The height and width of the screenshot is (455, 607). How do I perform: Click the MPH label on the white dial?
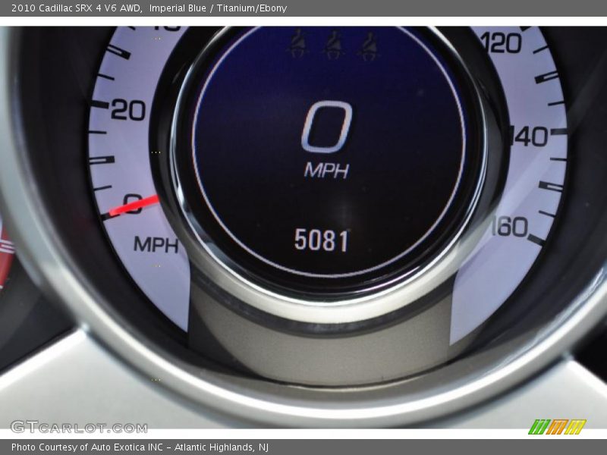156,244
